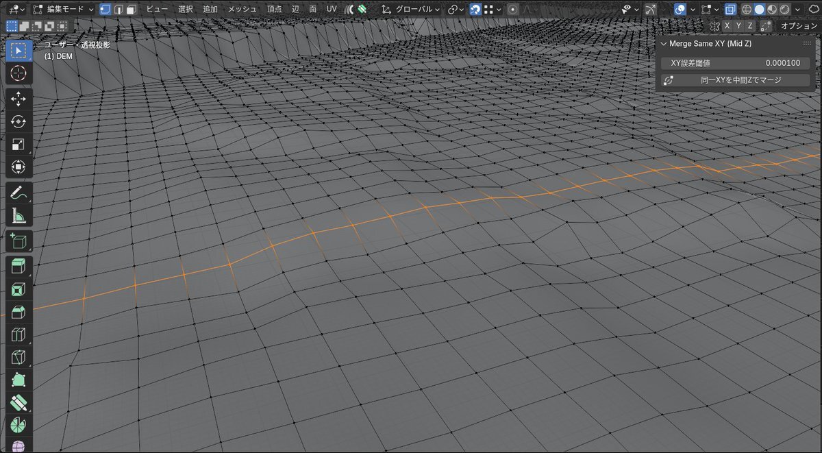822x453 pixels.
Task: Open the snapping options dropdown
Action: [x=493, y=10]
